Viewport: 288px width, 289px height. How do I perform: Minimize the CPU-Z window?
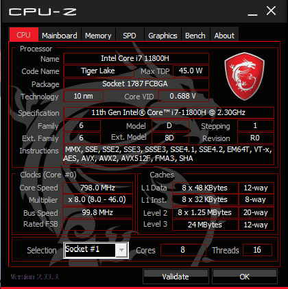(252, 12)
